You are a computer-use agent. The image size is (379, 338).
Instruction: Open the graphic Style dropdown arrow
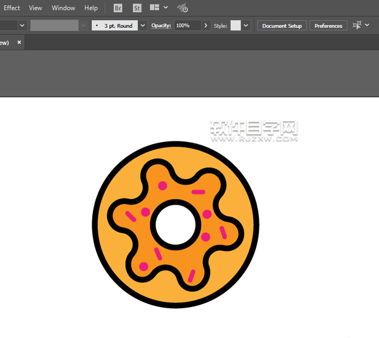246,26
